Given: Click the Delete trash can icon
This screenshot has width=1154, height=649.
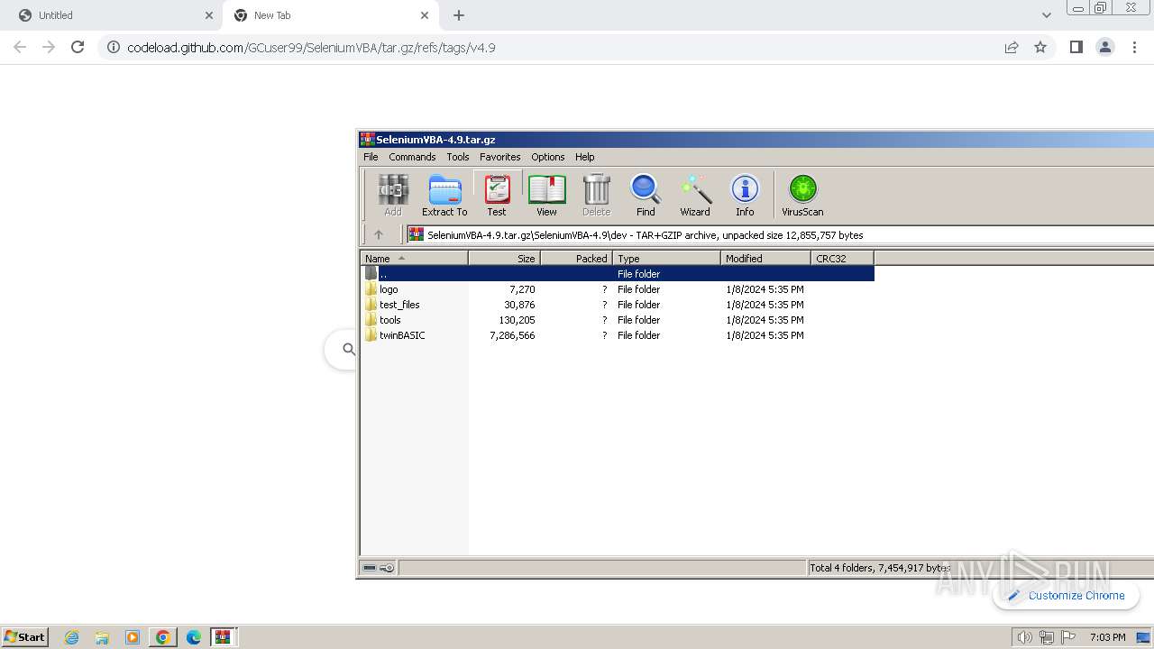Looking at the screenshot, I should pyautogui.click(x=596, y=196).
